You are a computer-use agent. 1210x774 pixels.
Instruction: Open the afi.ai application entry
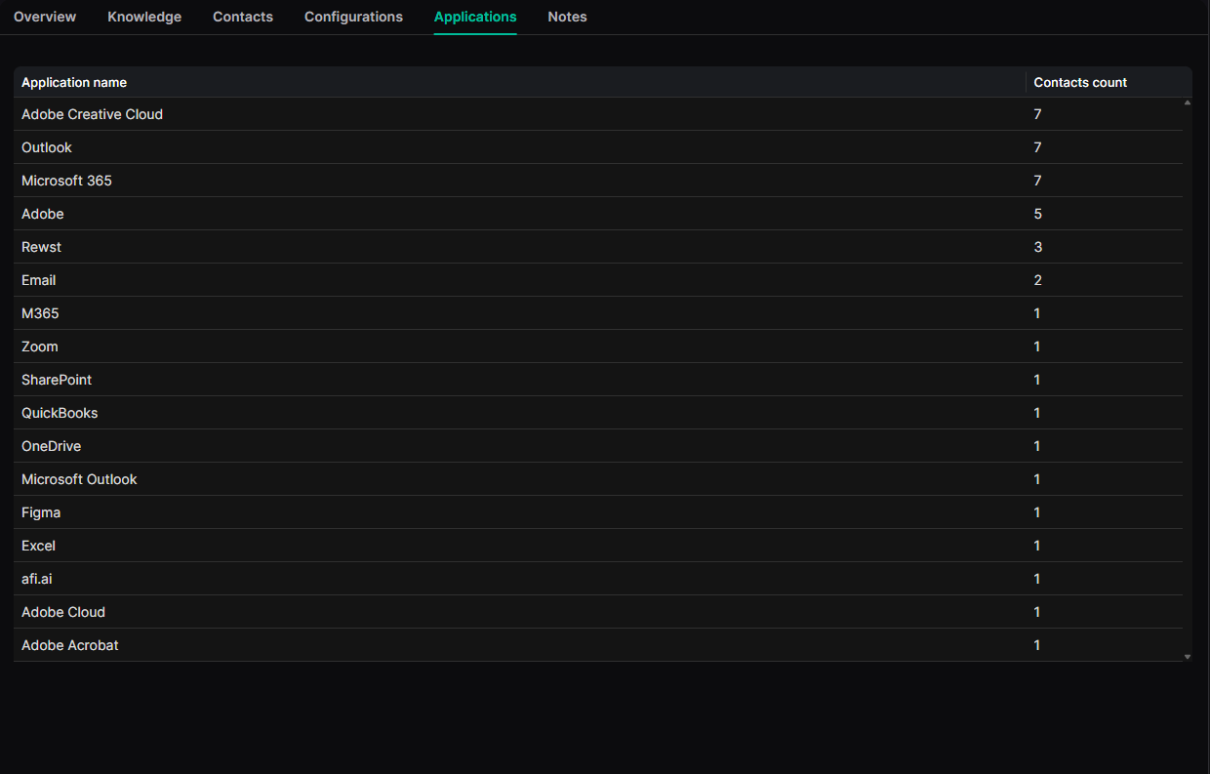598,579
